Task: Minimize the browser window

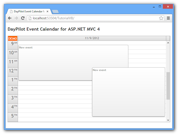Action: (x=154, y=7)
